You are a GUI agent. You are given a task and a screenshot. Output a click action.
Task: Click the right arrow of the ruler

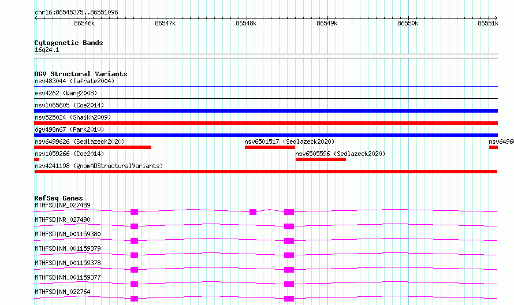click(x=496, y=18)
